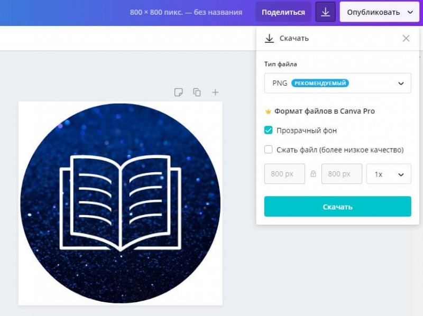Enable the Сжать файл checkbox
The width and height of the screenshot is (423, 316).
(x=268, y=150)
